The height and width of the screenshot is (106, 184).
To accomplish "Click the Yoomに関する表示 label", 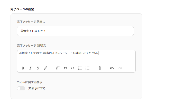I will tap(29, 82).
